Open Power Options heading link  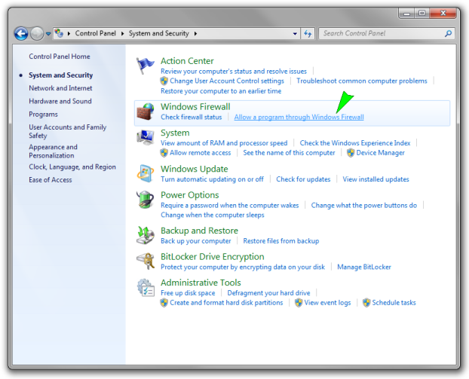[190, 195]
